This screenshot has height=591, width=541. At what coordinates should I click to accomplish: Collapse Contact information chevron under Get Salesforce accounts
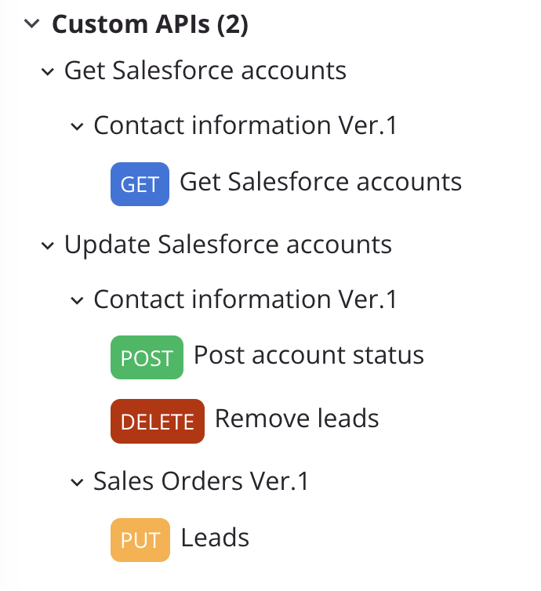coord(77,126)
